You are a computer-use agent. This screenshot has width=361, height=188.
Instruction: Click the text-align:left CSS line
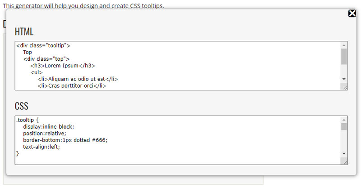click(41, 147)
